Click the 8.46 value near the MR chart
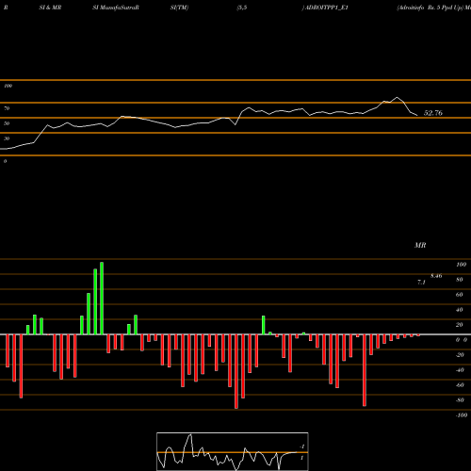471x471 pixels. 436,276
